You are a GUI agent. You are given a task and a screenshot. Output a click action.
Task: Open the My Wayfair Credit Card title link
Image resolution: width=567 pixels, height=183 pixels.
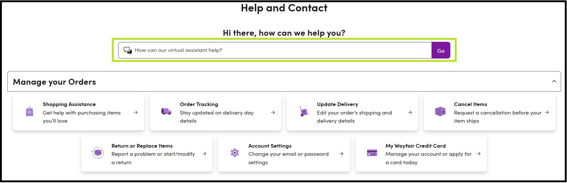point(415,146)
